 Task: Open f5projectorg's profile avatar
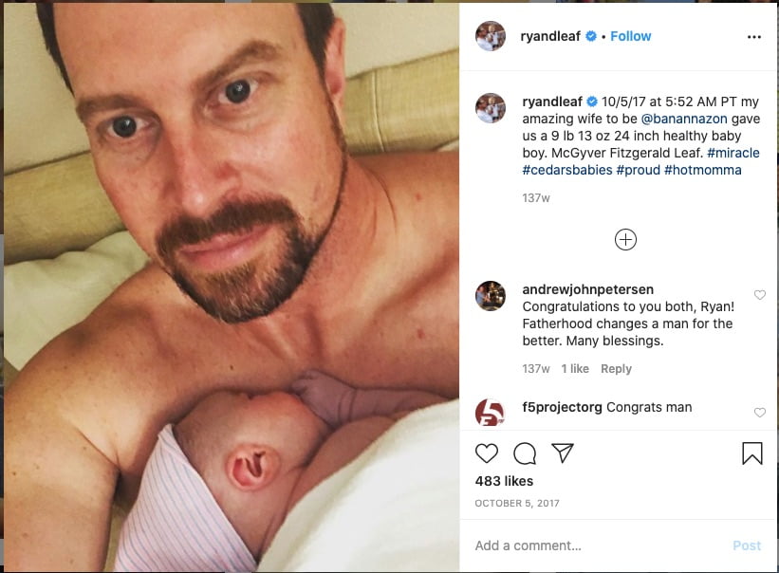(x=491, y=413)
